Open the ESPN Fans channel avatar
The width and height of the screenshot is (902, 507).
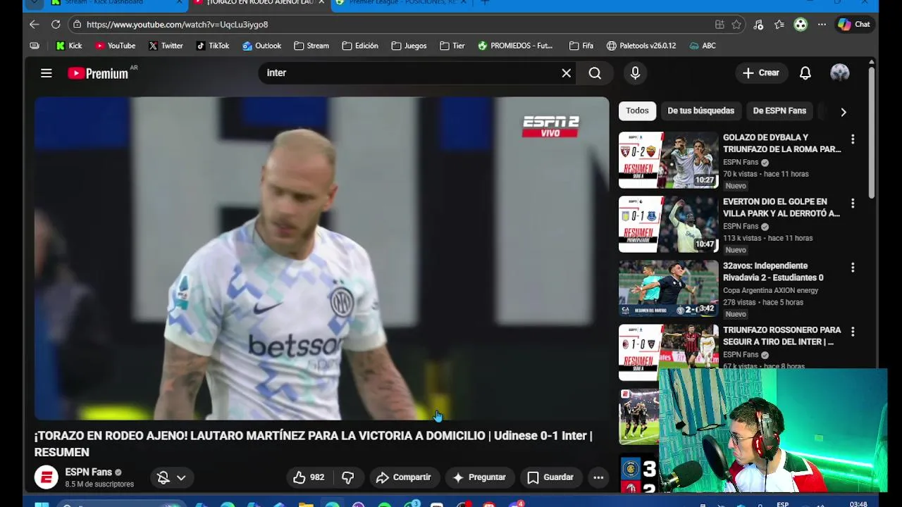[47, 477]
